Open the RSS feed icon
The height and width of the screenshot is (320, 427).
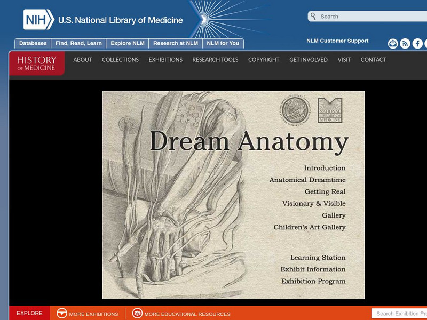[x=405, y=44]
